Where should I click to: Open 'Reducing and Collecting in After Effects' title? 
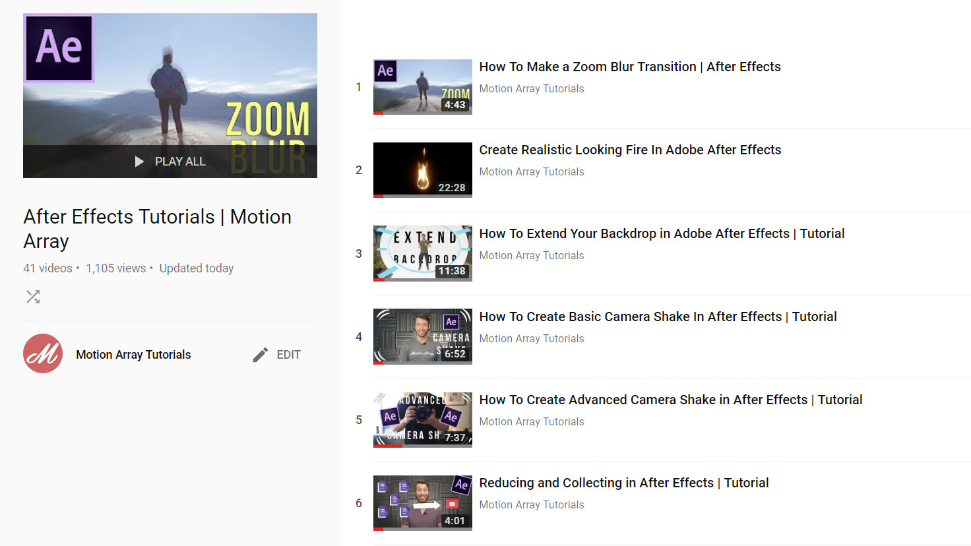click(x=624, y=483)
